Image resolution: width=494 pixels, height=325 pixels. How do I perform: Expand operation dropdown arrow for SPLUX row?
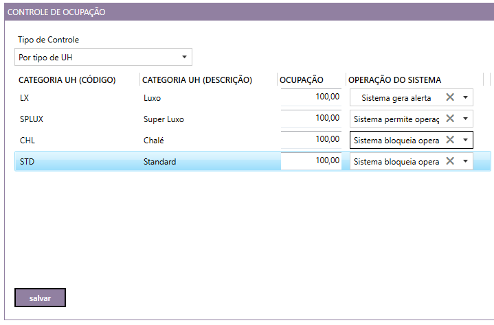tap(465, 119)
